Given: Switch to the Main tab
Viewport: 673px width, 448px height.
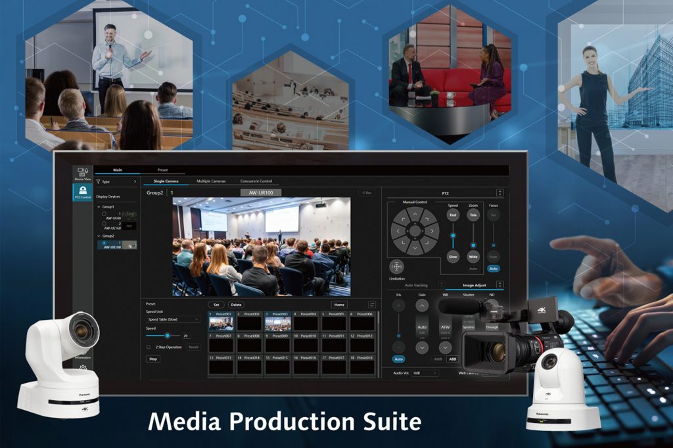Looking at the screenshot, I should tap(117, 170).
